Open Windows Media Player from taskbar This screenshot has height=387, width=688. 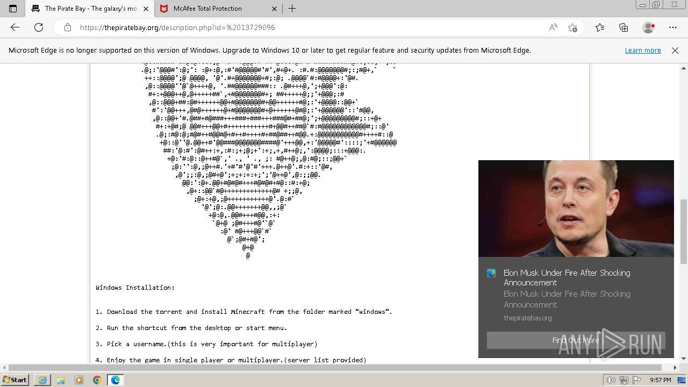(79, 380)
